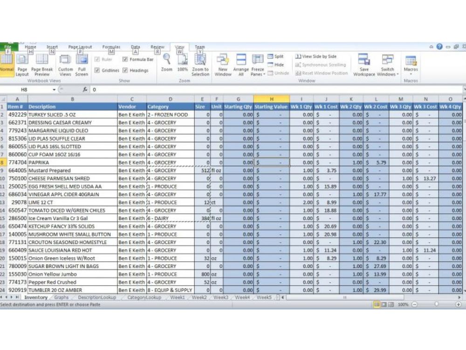Open the Zoom dialog
This screenshot has width=466, height=350.
pos(166,63)
